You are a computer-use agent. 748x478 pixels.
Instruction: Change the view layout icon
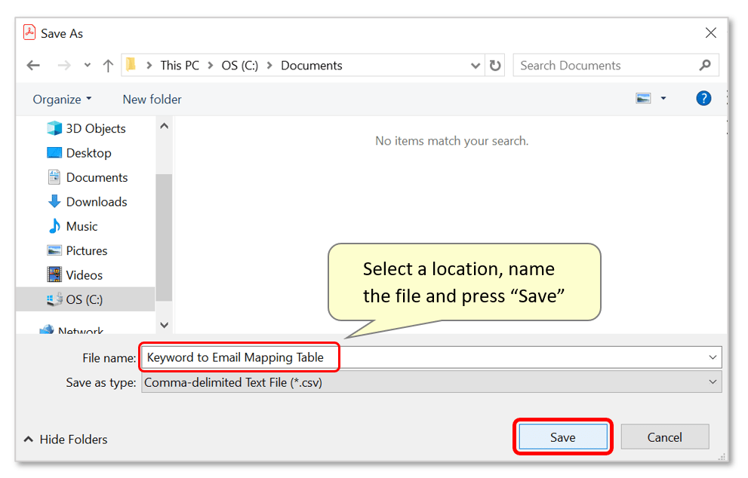click(643, 99)
